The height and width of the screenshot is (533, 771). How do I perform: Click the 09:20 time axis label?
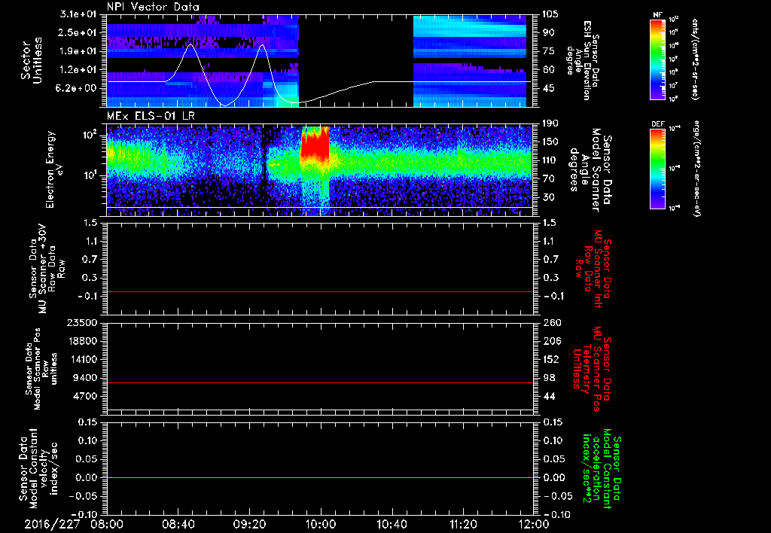coord(249,524)
